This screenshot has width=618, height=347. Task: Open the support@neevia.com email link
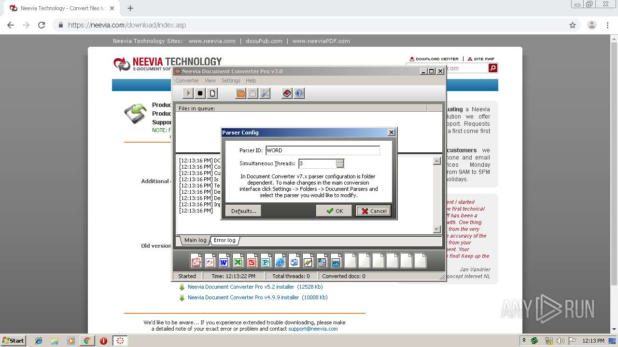click(313, 329)
